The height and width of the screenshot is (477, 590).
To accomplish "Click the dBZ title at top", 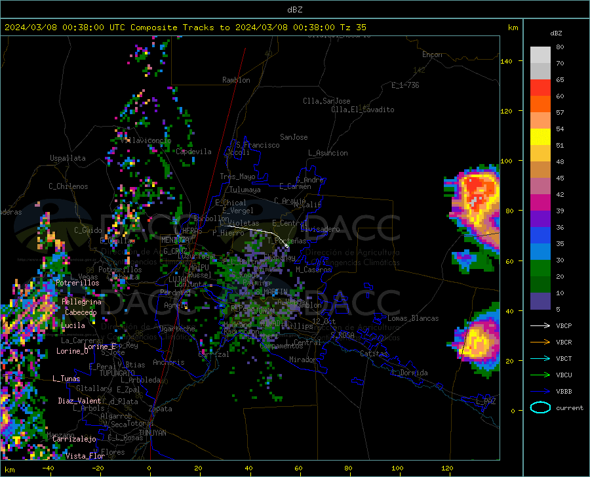I will tap(294, 10).
